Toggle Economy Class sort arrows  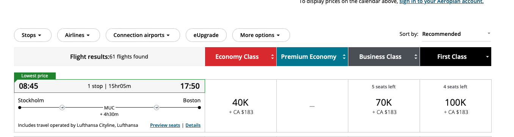[x=272, y=57]
